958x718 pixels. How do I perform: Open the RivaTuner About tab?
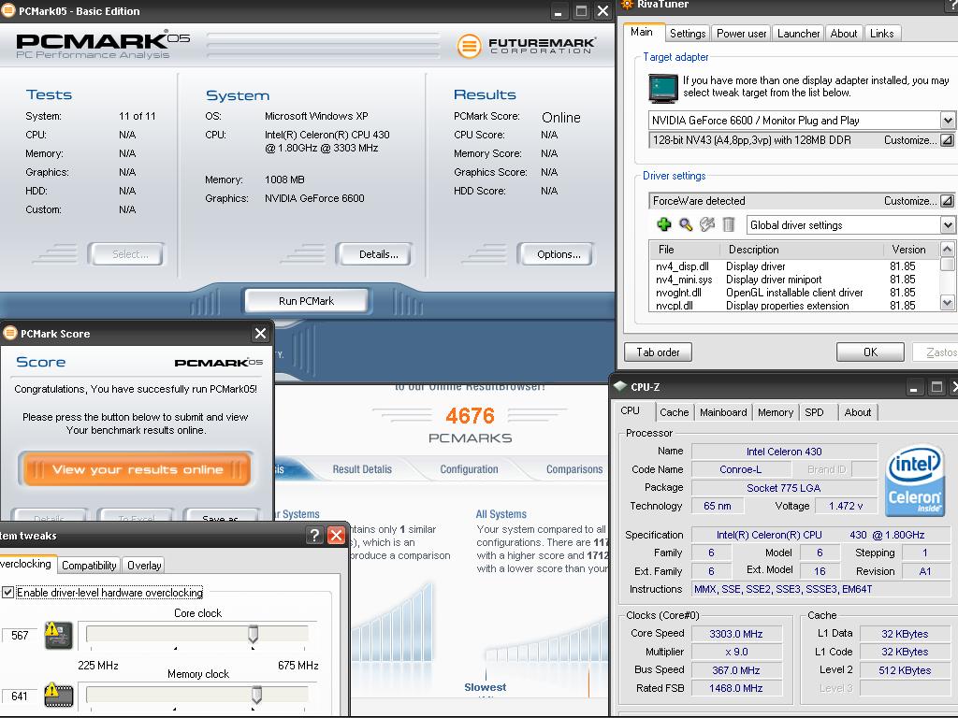843,34
